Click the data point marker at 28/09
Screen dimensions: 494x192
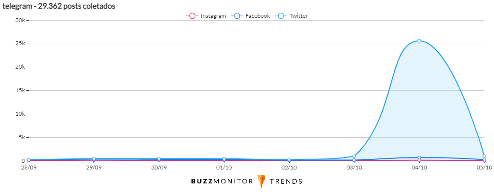tap(29, 160)
